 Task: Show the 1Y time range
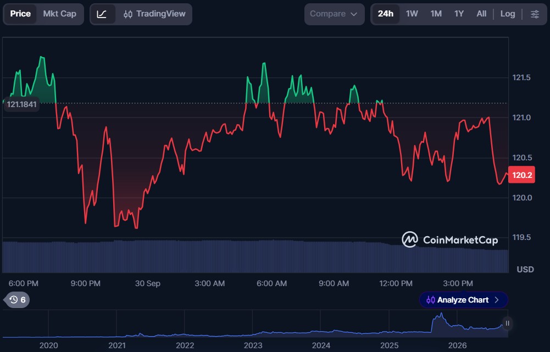click(x=459, y=14)
